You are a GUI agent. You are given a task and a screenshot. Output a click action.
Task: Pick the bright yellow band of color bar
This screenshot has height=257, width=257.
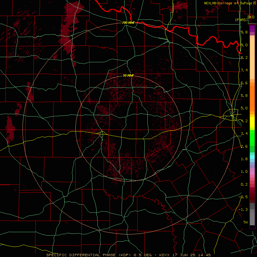(x=252, y=122)
